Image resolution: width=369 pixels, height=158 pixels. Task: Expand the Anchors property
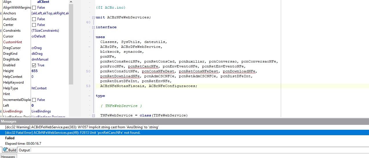(1, 13)
